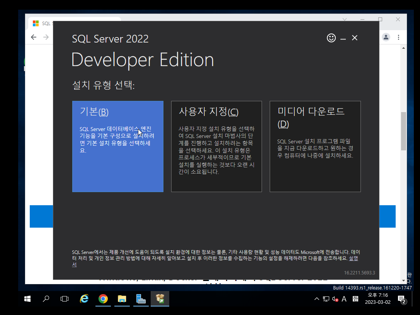The height and width of the screenshot is (315, 420).
Task: Open Chrome's three-dot menu
Action: pos(399,37)
